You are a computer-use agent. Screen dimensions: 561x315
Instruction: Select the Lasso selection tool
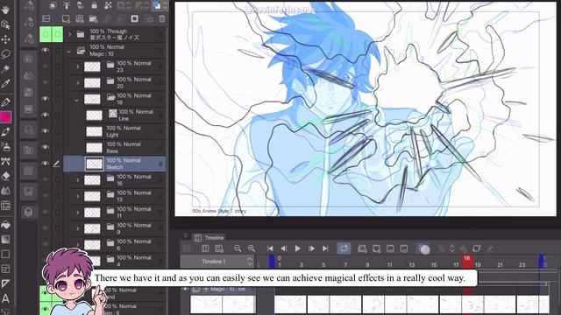pyautogui.click(x=5, y=54)
